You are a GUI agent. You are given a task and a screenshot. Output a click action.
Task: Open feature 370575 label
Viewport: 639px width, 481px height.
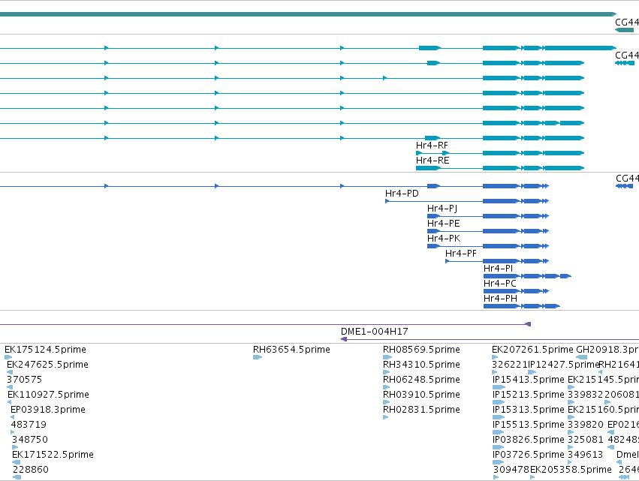(25, 380)
